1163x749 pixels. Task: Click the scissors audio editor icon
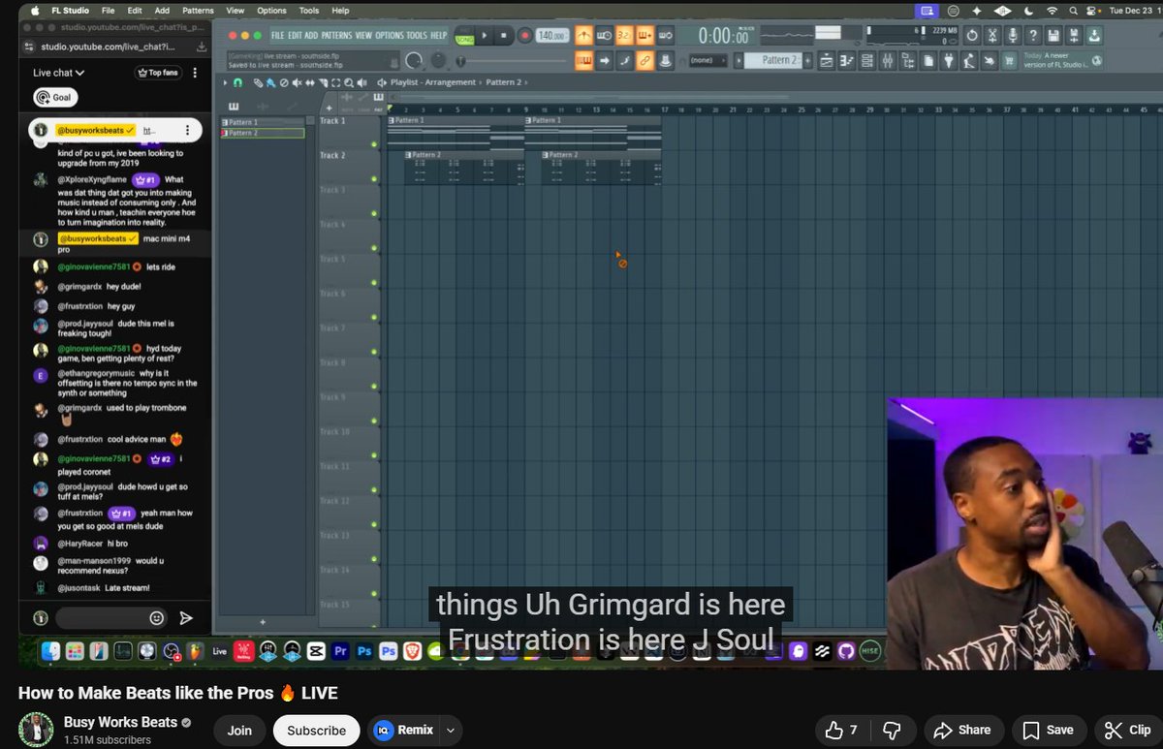tap(992, 36)
